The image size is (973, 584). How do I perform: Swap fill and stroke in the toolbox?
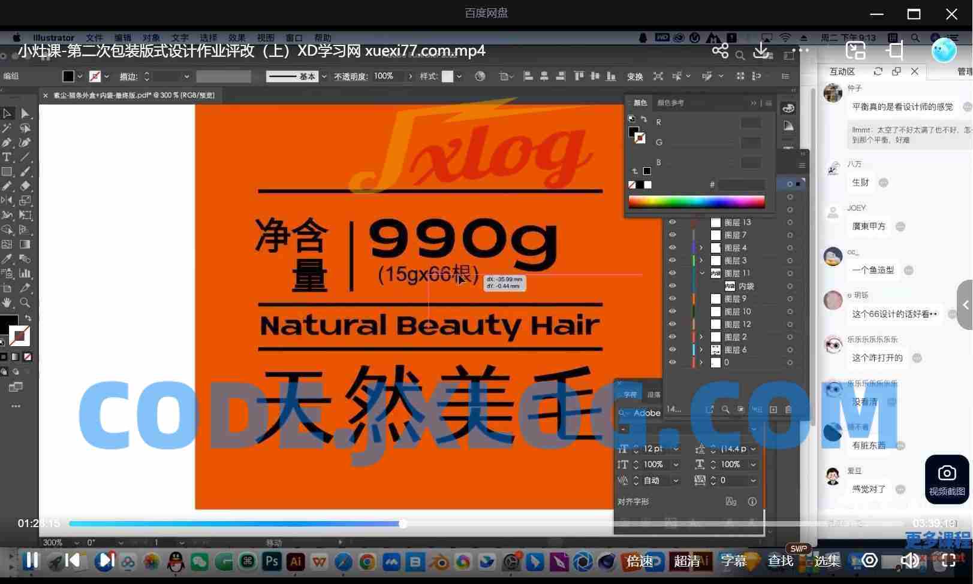coord(28,318)
